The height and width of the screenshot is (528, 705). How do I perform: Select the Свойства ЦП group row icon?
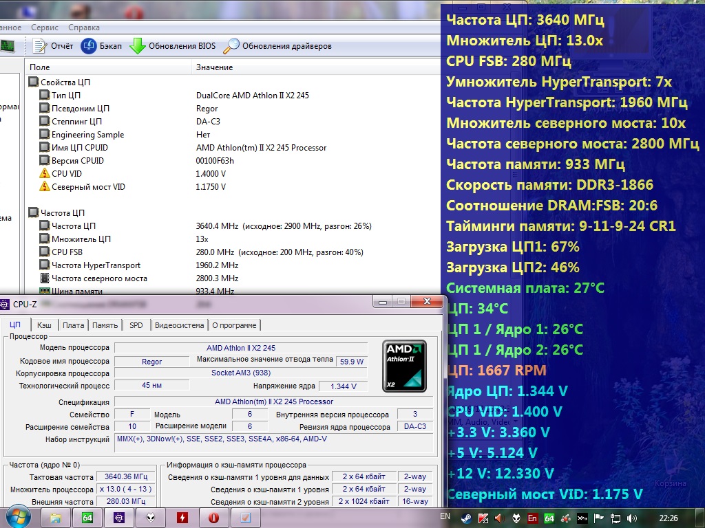click(33, 82)
